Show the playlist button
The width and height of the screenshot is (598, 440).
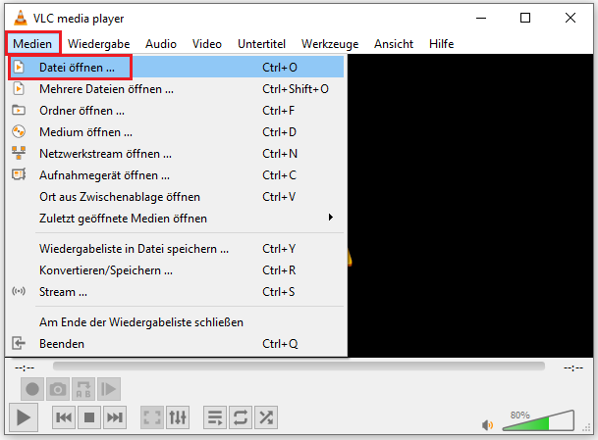pyautogui.click(x=215, y=417)
